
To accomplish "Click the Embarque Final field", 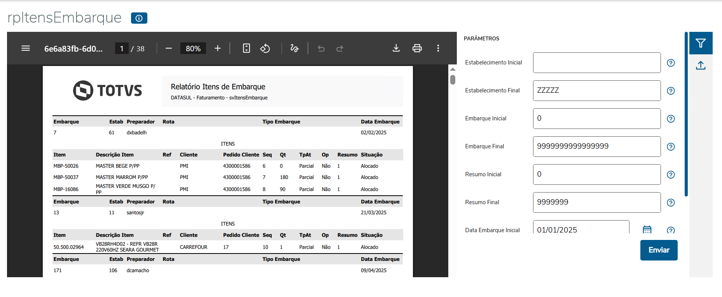I will (597, 147).
